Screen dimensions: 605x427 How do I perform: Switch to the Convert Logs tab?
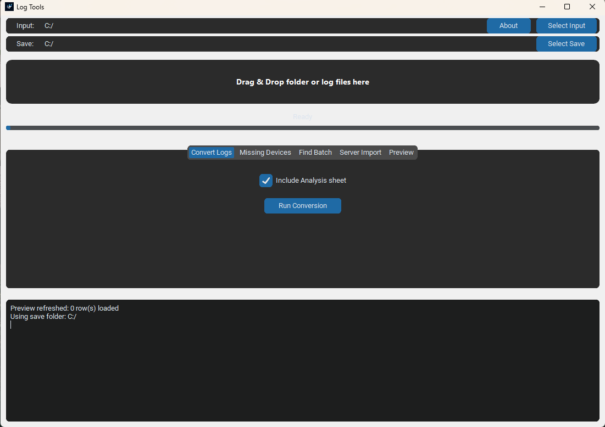click(212, 153)
